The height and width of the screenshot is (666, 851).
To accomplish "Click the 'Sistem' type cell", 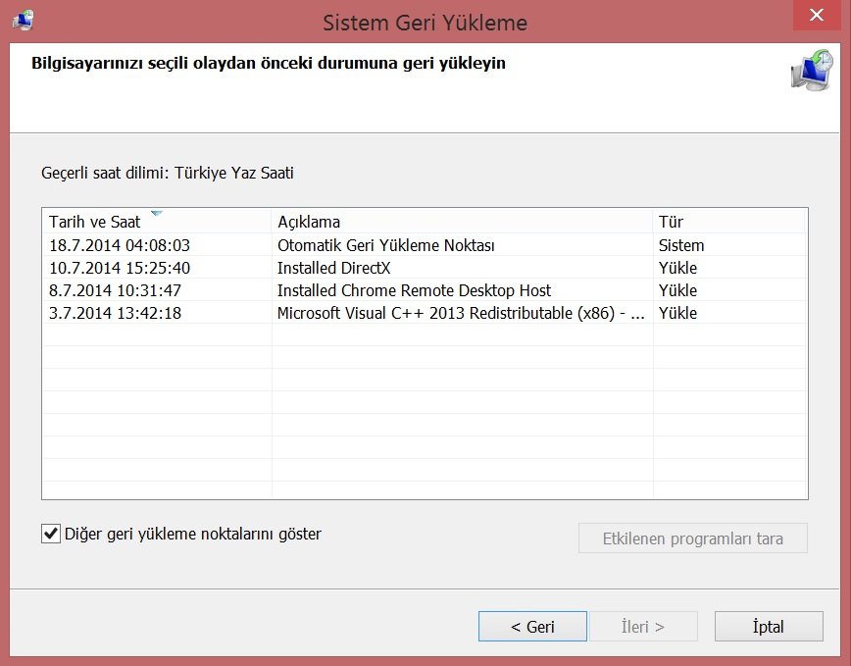I will coord(681,245).
